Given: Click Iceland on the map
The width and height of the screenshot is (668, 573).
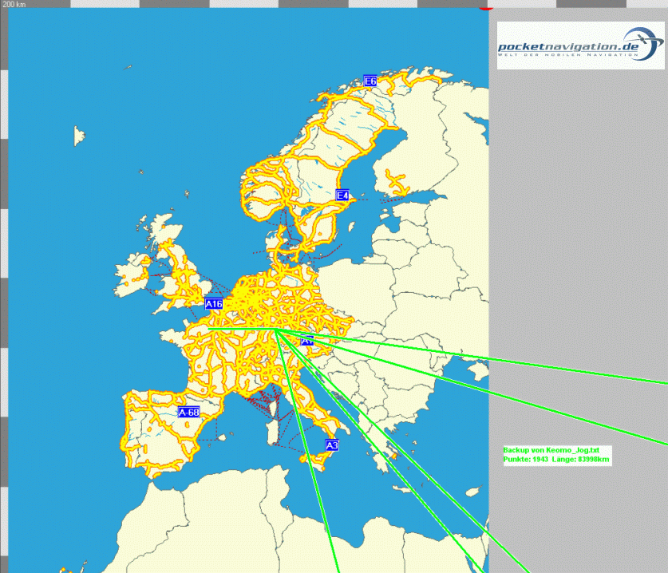Looking at the screenshot, I should [x=79, y=136].
